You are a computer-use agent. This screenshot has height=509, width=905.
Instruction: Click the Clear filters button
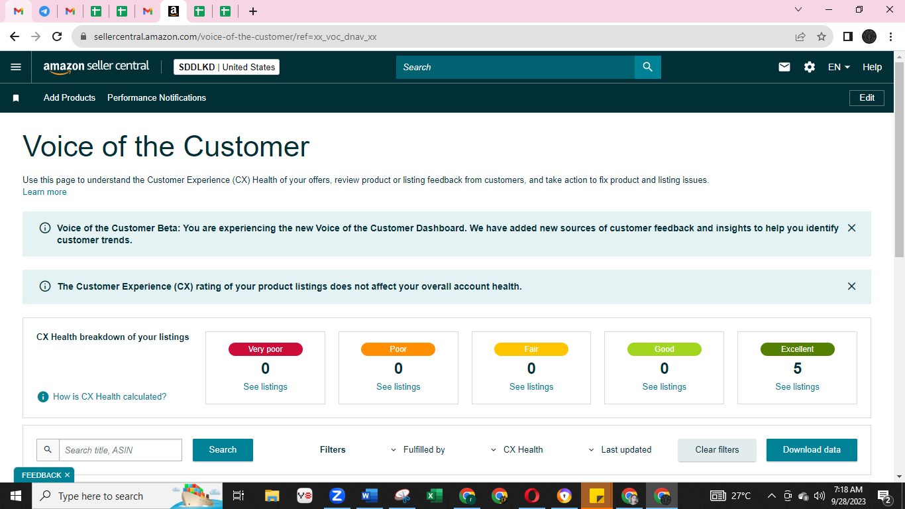(x=717, y=449)
